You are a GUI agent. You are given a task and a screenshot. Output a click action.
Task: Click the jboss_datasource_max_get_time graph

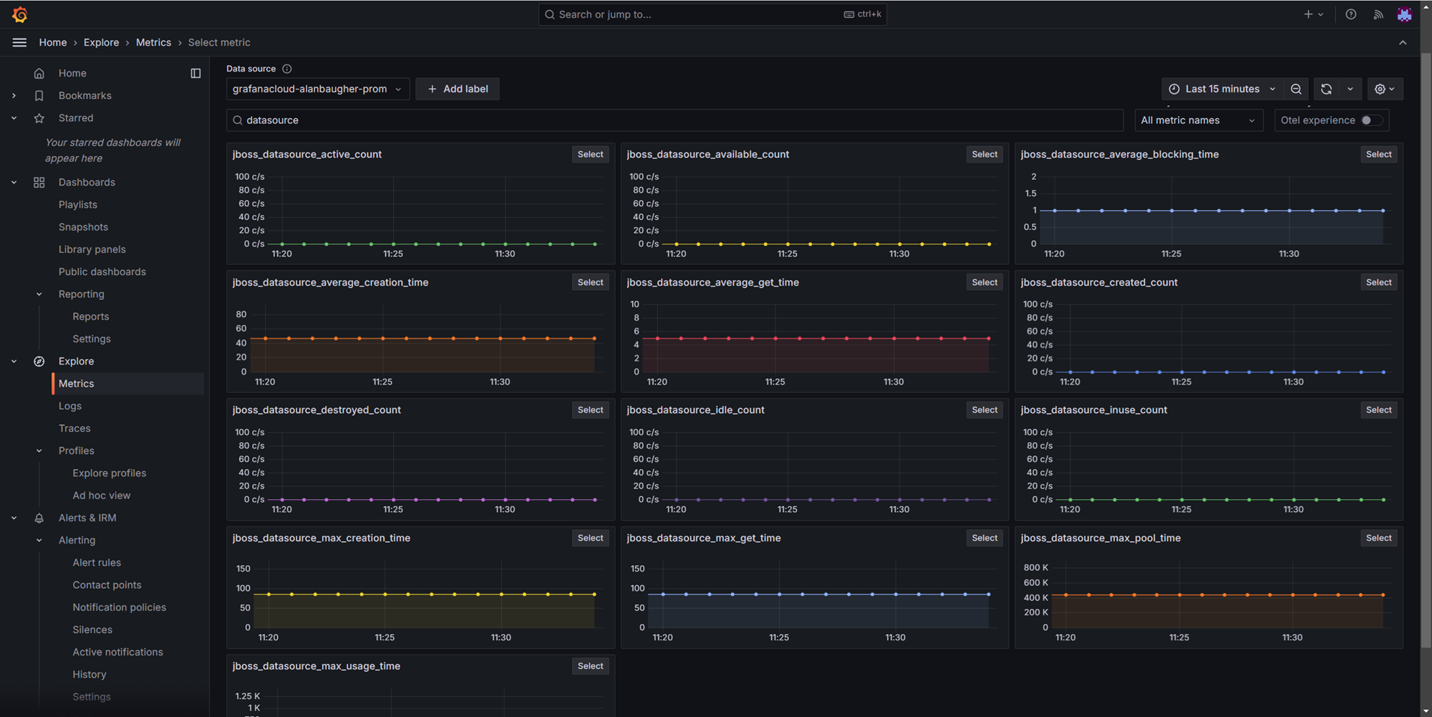(815, 598)
